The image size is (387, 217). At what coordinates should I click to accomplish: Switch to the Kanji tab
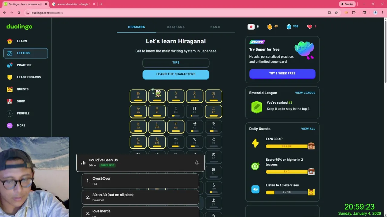[215, 27]
